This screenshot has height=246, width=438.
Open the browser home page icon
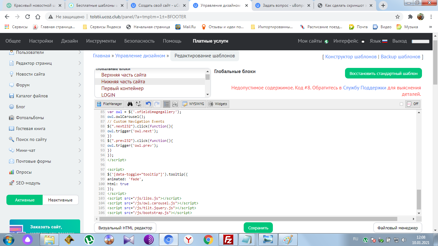[38, 17]
